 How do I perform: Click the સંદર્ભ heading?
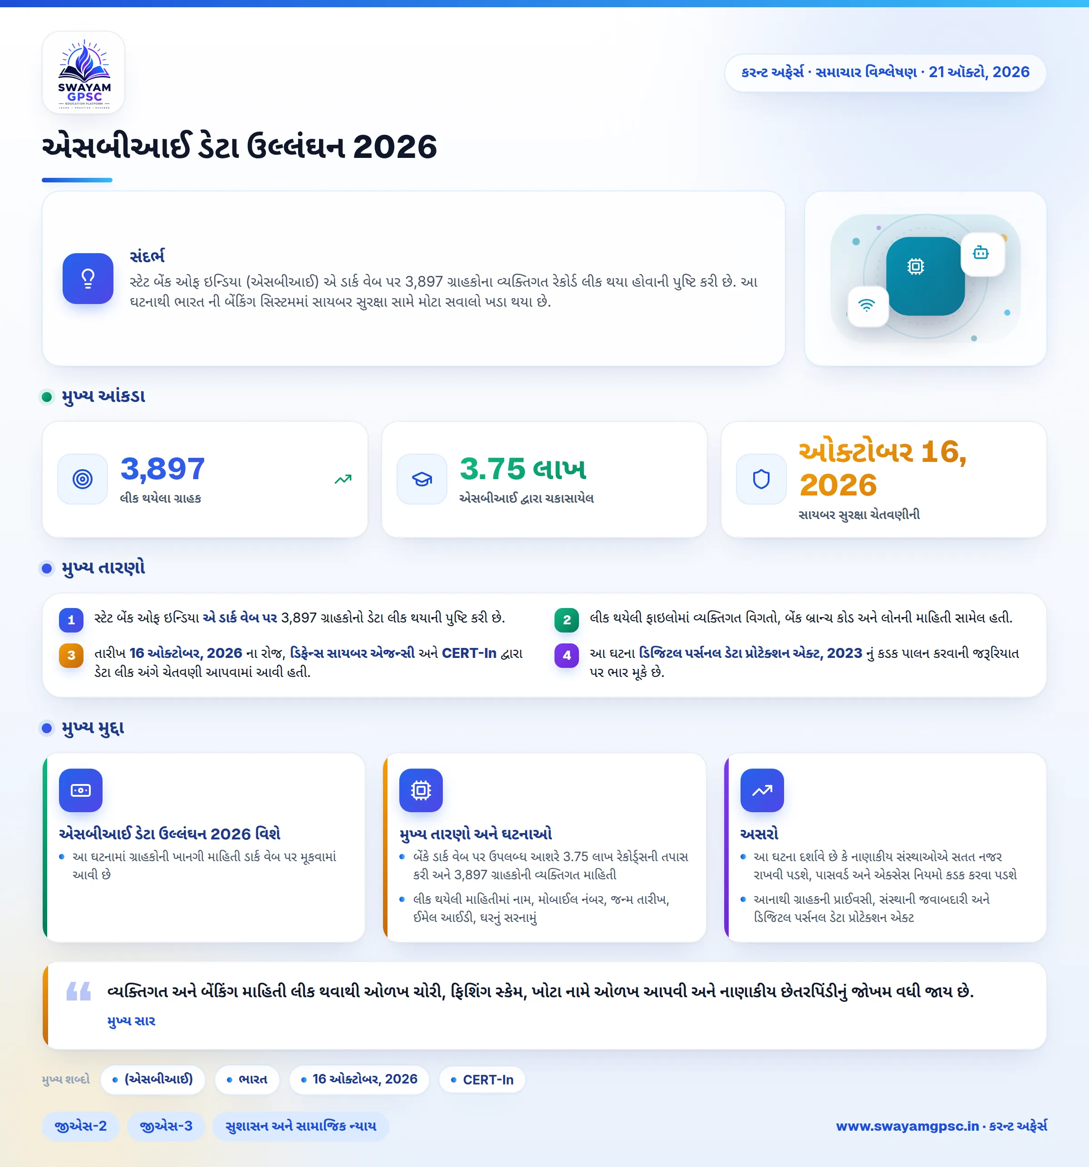pyautogui.click(x=147, y=256)
